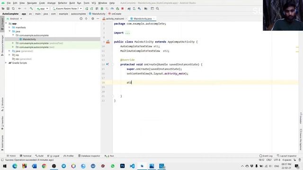The width and height of the screenshot is (303, 170).
Task: Expand com.example.autocomplete (androidTest) package
Action: tap(13, 43)
